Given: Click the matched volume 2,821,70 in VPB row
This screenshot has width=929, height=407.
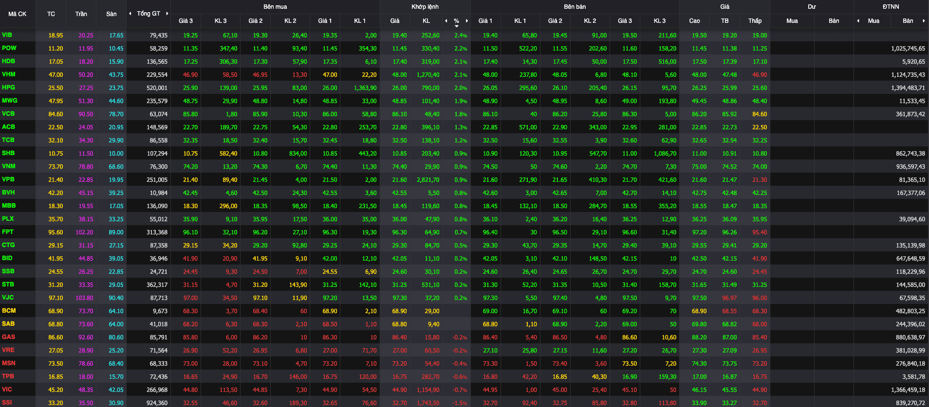Looking at the screenshot, I should [428, 180].
